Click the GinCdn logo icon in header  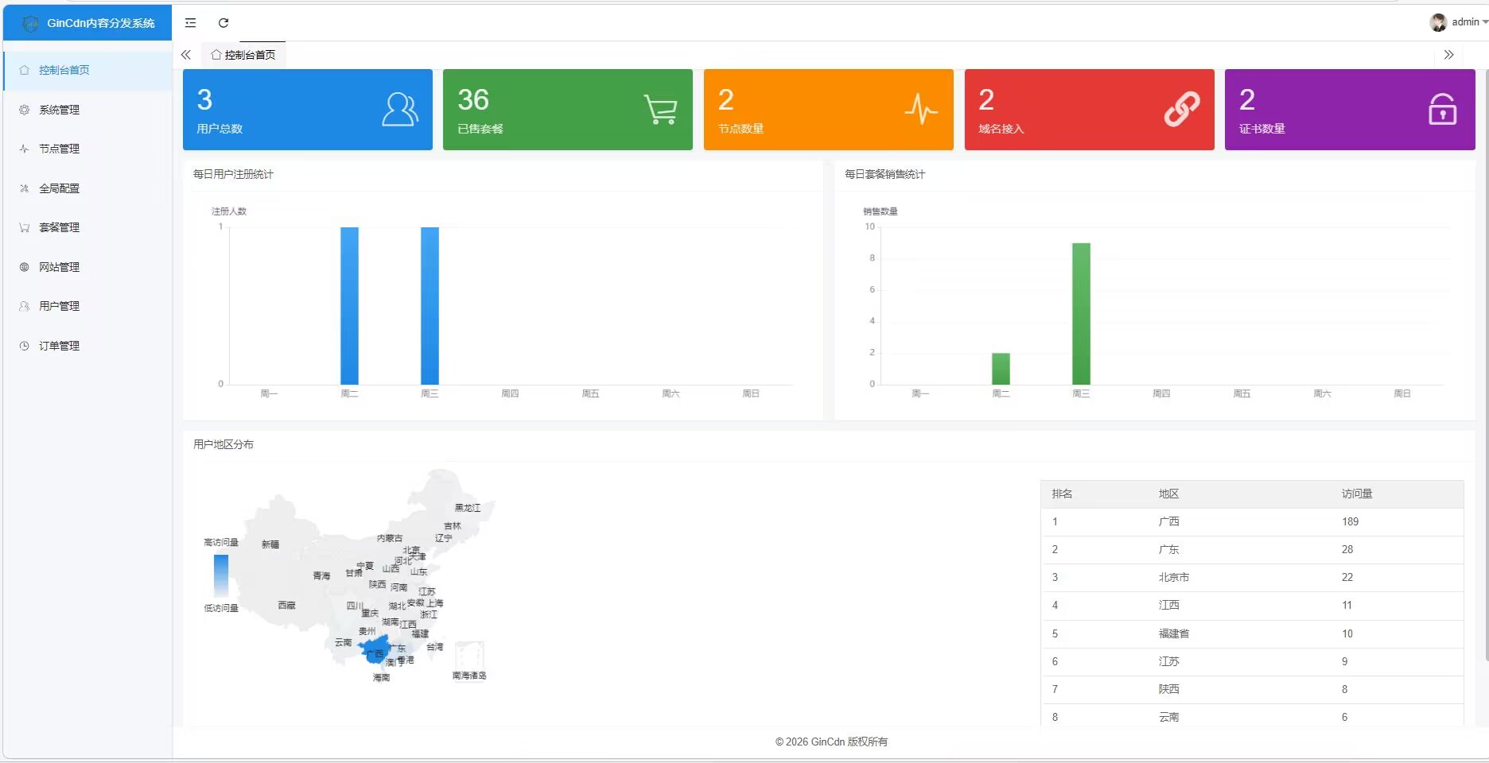pos(30,24)
